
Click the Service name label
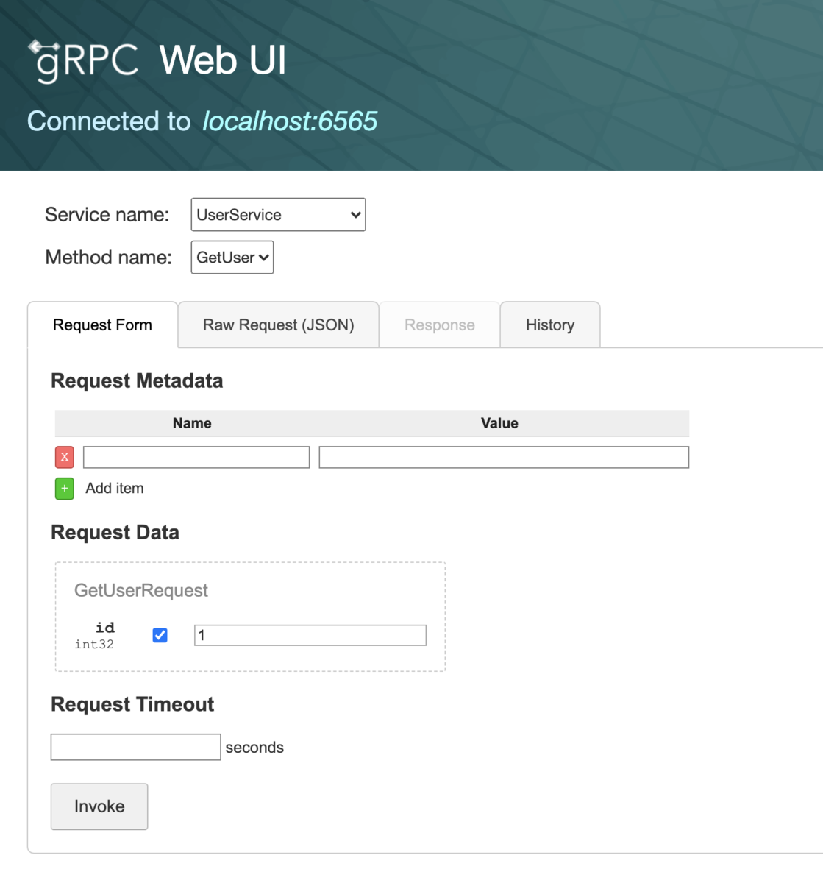(107, 215)
